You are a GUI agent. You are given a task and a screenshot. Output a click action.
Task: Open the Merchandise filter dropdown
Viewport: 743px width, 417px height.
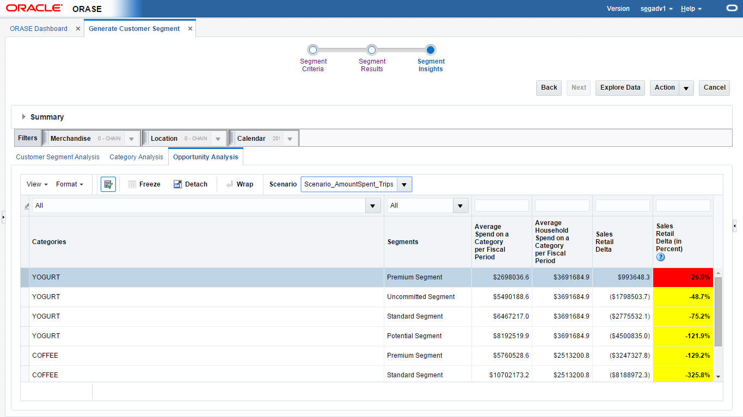click(131, 139)
